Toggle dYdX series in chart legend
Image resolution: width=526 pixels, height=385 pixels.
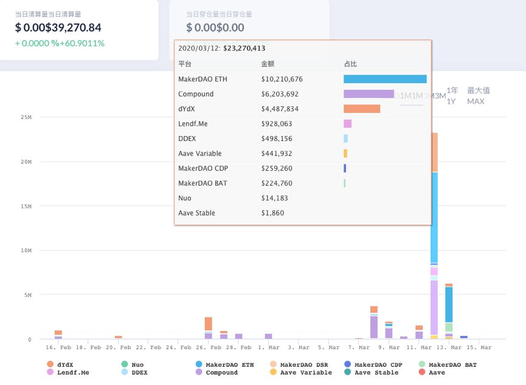pos(60,364)
